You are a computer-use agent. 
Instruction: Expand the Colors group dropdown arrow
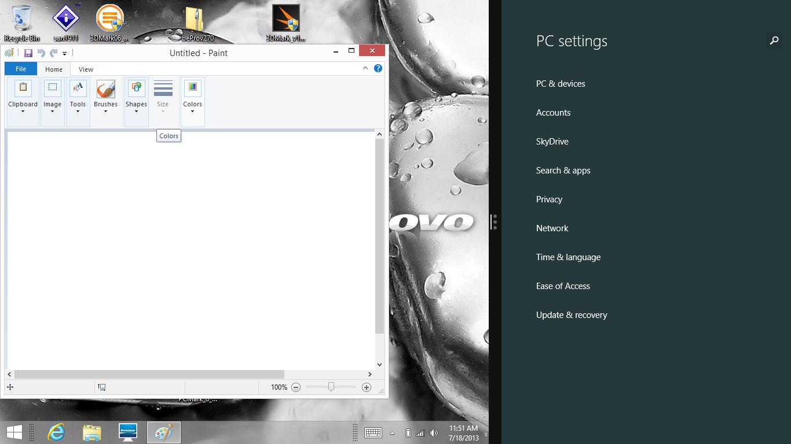192,112
